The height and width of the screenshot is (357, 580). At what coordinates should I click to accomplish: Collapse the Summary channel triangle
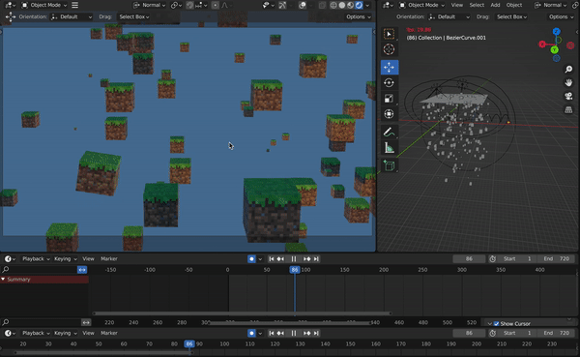[3, 280]
